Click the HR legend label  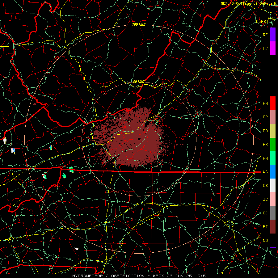pos(265,145)
